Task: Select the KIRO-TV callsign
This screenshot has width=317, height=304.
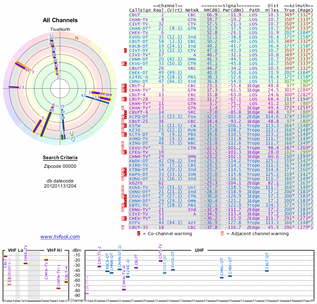Action: (139, 165)
